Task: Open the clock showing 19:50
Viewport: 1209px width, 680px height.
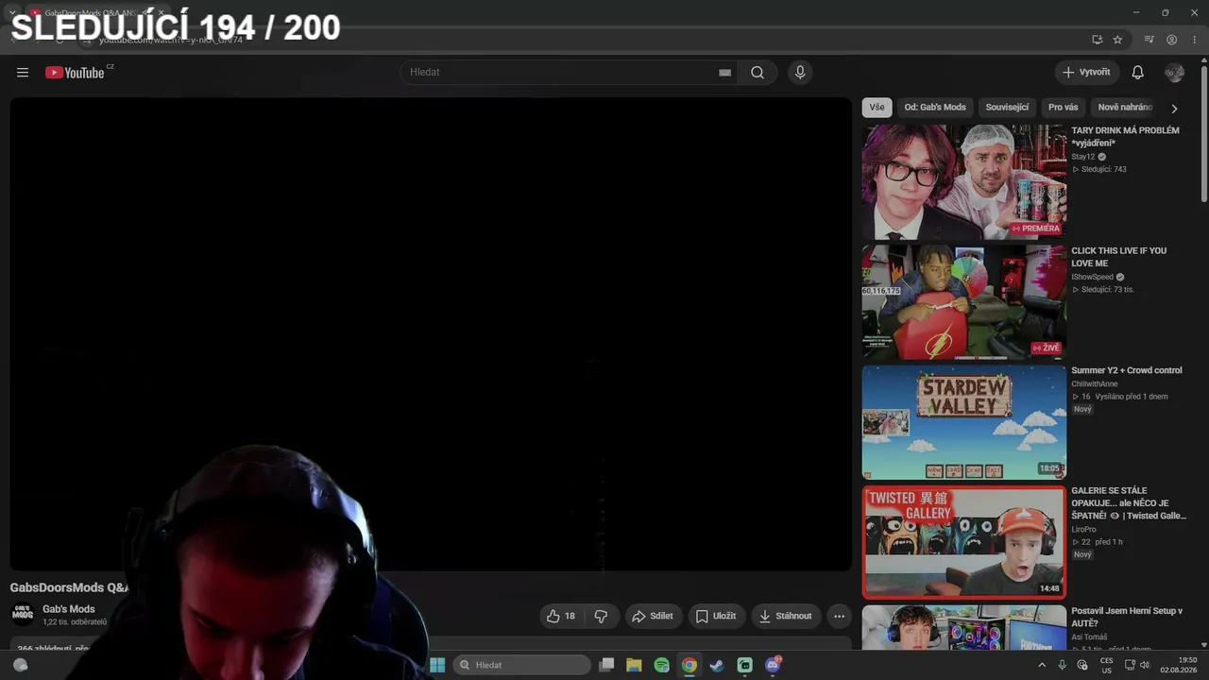Action: click(x=1179, y=665)
